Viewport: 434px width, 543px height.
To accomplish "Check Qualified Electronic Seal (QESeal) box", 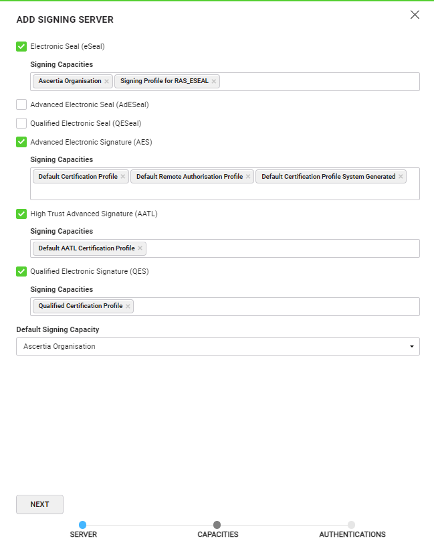I will click(21, 123).
